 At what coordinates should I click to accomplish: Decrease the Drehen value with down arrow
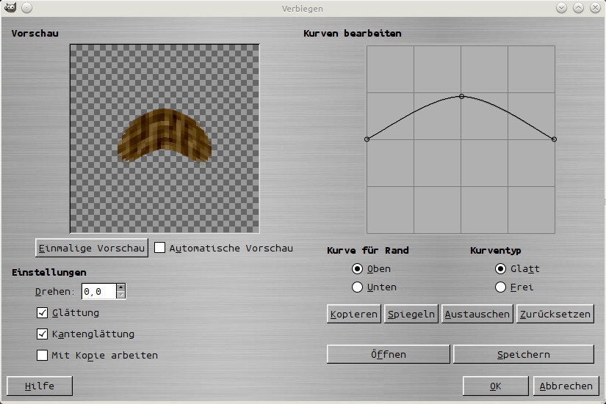(x=121, y=295)
